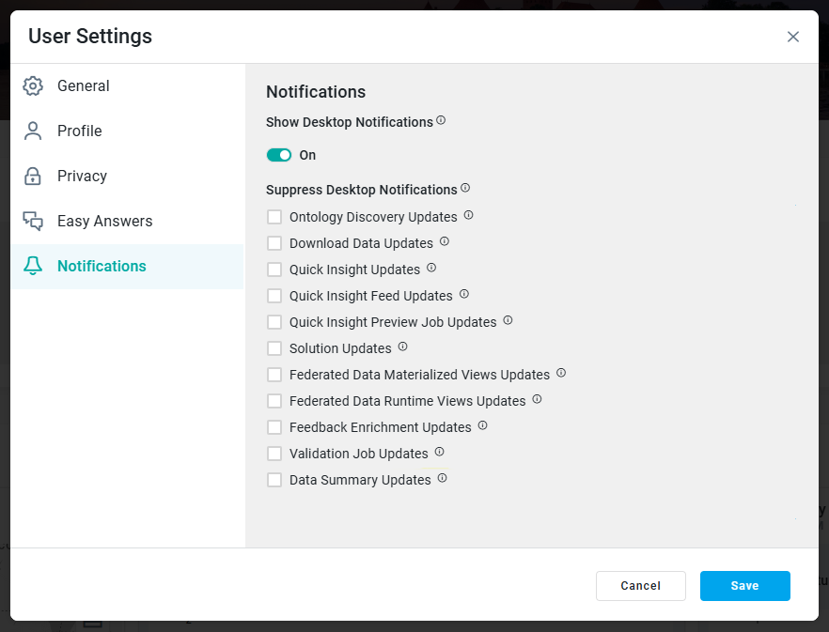This screenshot has width=829, height=632.
Task: Click the Profile person icon
Action: 33,131
